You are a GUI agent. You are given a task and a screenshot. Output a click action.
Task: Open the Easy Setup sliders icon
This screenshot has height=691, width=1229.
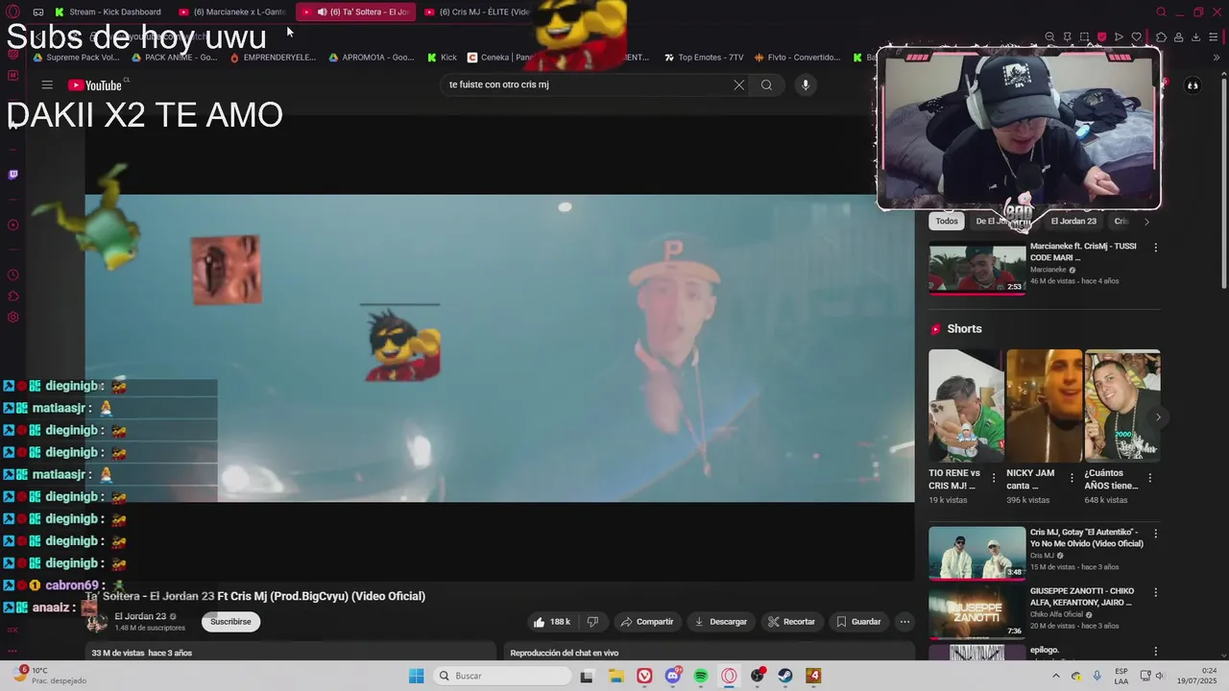coord(1215,37)
